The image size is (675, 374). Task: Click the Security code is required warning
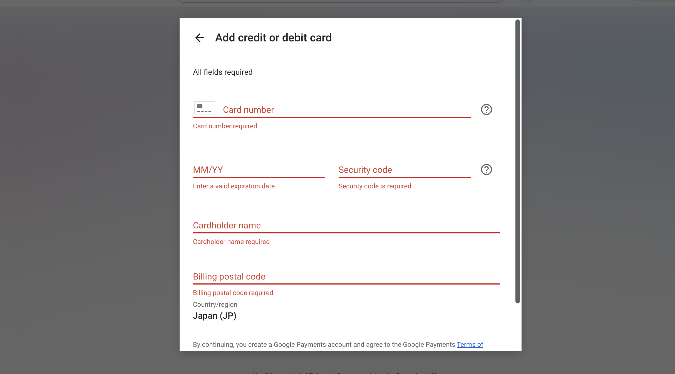click(x=375, y=186)
